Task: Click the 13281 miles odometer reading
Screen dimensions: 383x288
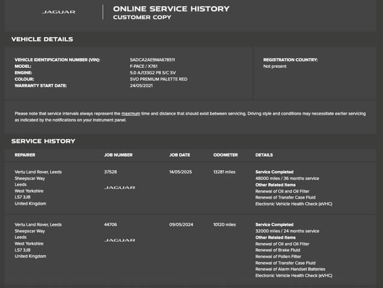Action: tap(224, 172)
